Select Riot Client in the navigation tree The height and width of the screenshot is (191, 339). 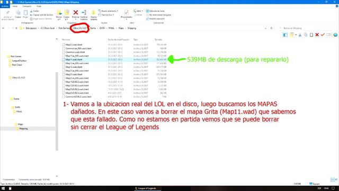click(17, 65)
